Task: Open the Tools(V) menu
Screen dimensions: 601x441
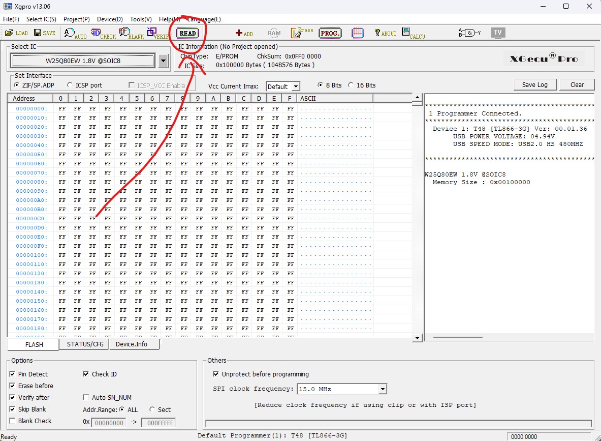Action: coord(141,19)
